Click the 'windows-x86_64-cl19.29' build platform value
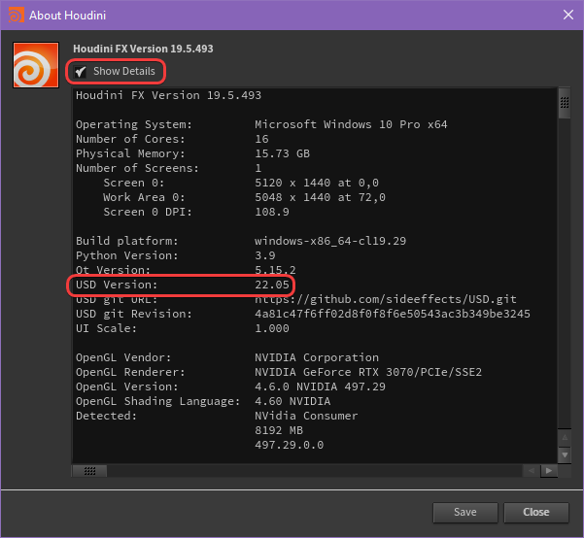This screenshot has height=538, width=584. tap(330, 241)
